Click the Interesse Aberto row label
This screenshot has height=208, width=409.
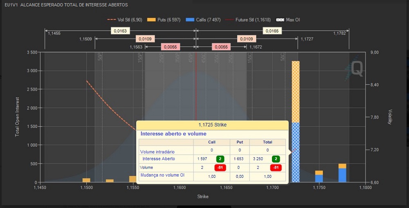[x=159, y=159]
